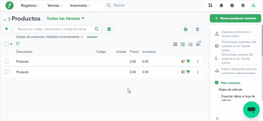Image resolution: width=263 pixels, height=121 pixels.
Task: Check the second Producto row checkbox
Action: (x=6, y=72)
